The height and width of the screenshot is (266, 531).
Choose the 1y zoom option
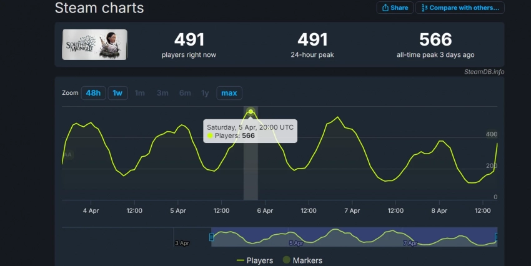(205, 93)
